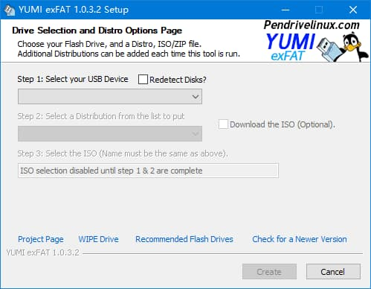Tick the Download the ISO (Optional) checkbox
The width and height of the screenshot is (371, 289).
(x=223, y=124)
